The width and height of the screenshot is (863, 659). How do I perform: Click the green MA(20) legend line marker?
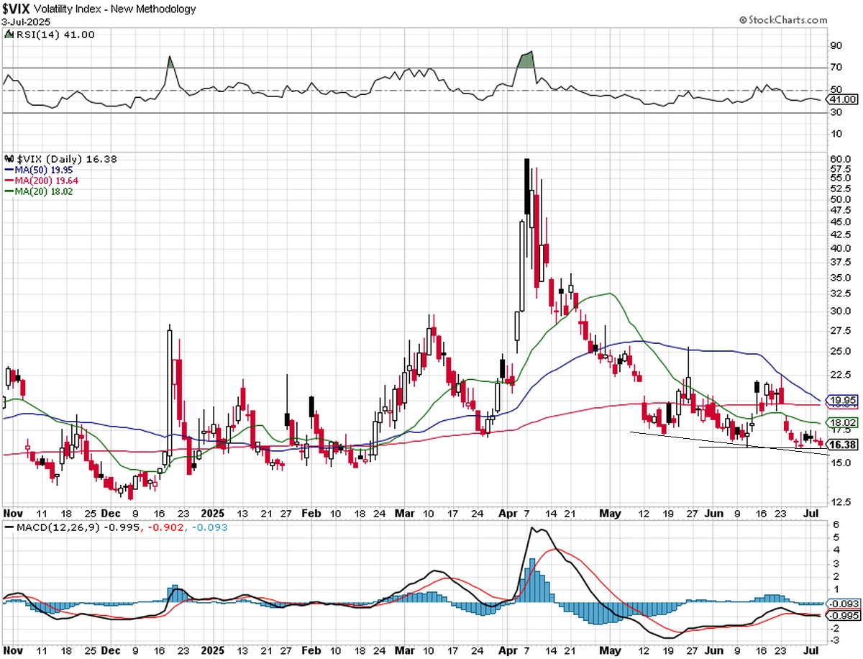click(x=9, y=192)
